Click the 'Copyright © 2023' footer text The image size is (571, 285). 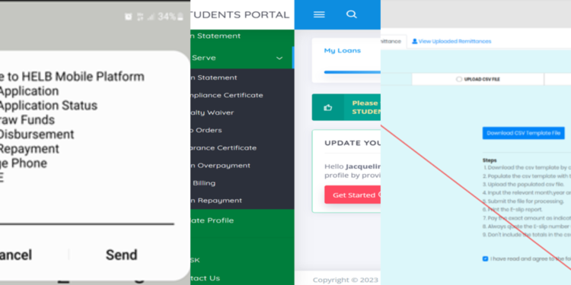345,280
